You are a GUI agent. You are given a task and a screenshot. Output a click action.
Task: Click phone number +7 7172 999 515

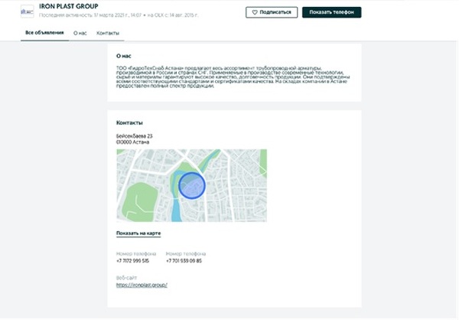pos(132,261)
